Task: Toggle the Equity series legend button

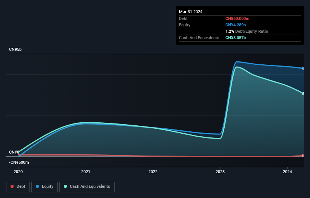Action: click(45, 187)
